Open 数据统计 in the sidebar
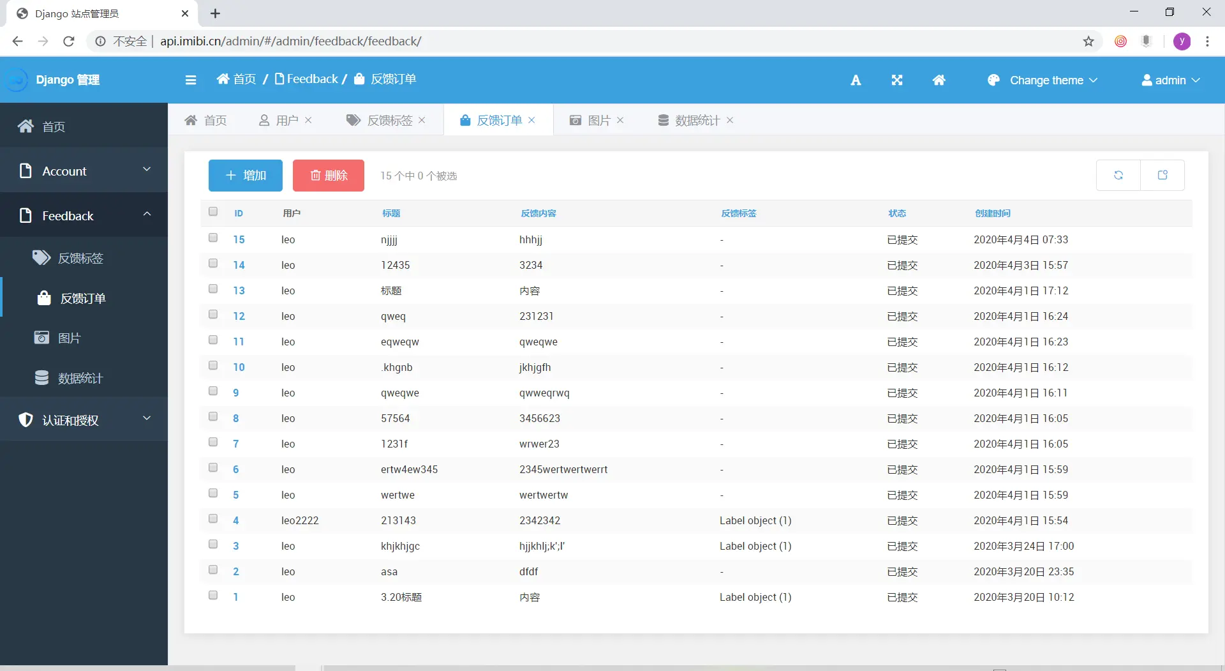The image size is (1225, 671). point(84,378)
